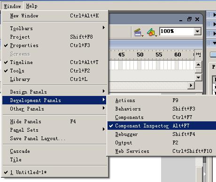216x182 pixels.
Task: Toggle the Timeline panel item
Action: pyautogui.click(x=55, y=62)
